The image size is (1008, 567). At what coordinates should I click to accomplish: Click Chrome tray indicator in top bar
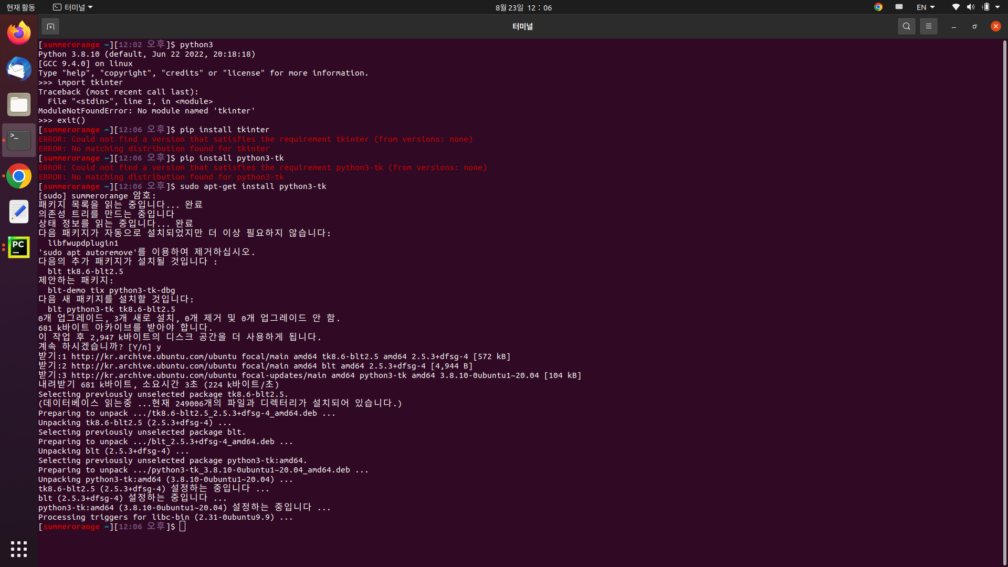tap(878, 7)
